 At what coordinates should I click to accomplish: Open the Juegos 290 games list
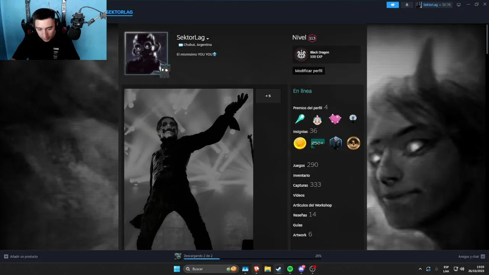[305, 165]
